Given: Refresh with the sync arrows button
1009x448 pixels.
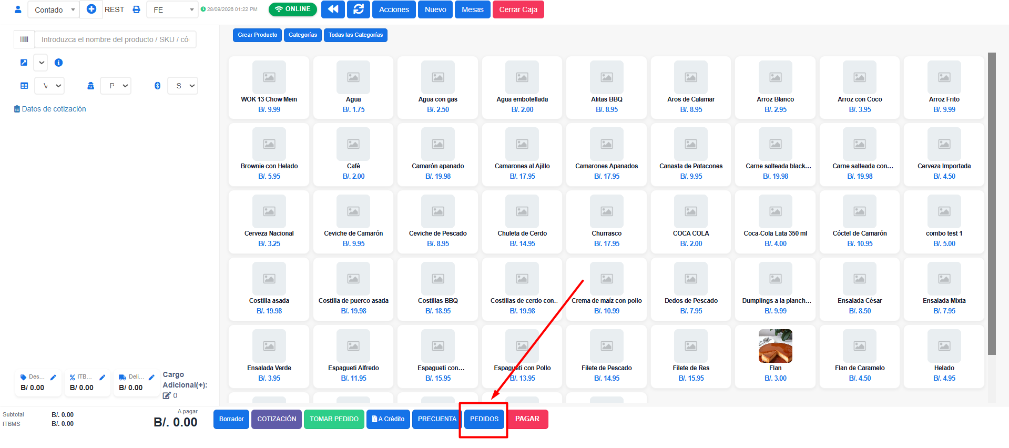Looking at the screenshot, I should (359, 9).
